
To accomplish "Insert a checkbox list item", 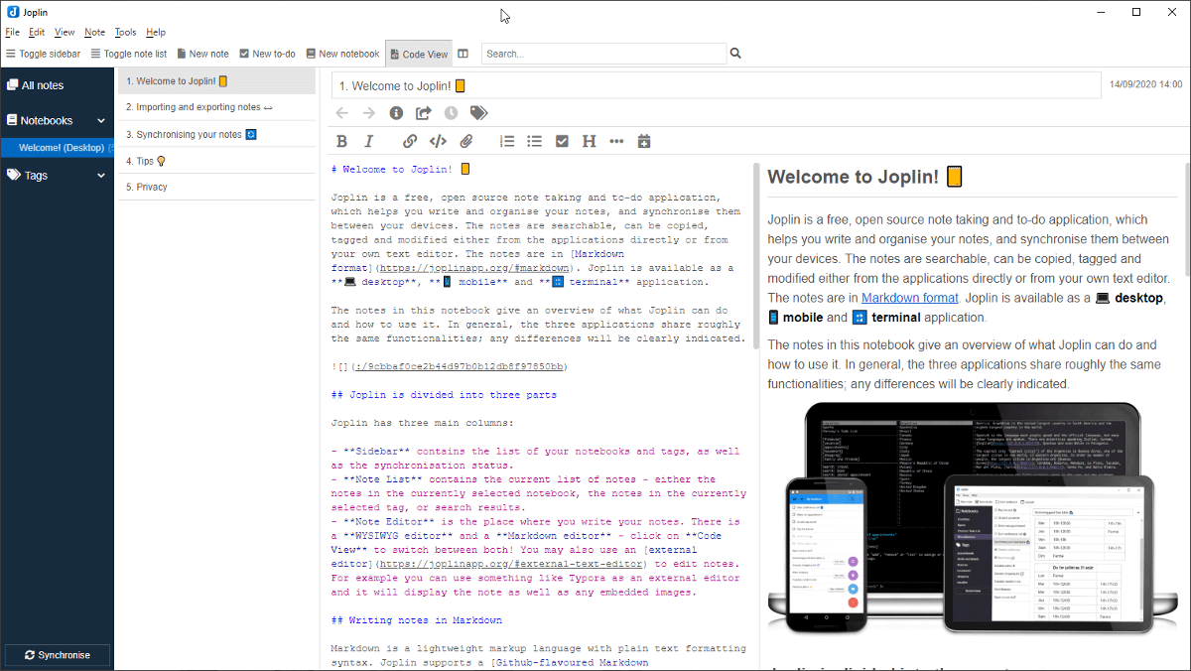I will click(x=562, y=141).
